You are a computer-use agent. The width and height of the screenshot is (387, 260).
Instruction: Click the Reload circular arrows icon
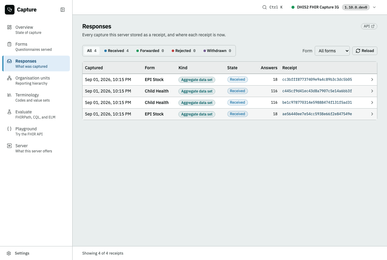358,51
